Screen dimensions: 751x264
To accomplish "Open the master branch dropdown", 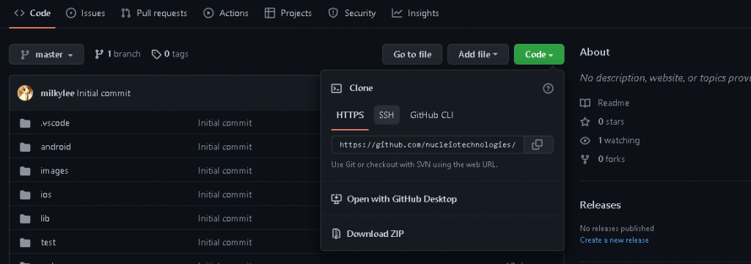I will tap(46, 54).
